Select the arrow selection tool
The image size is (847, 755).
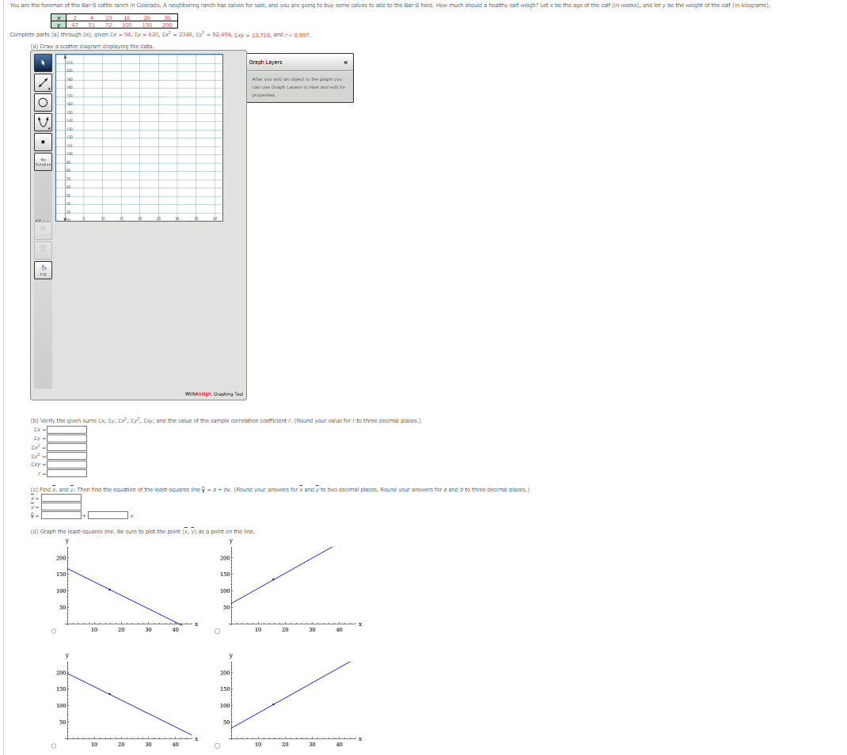[43, 63]
